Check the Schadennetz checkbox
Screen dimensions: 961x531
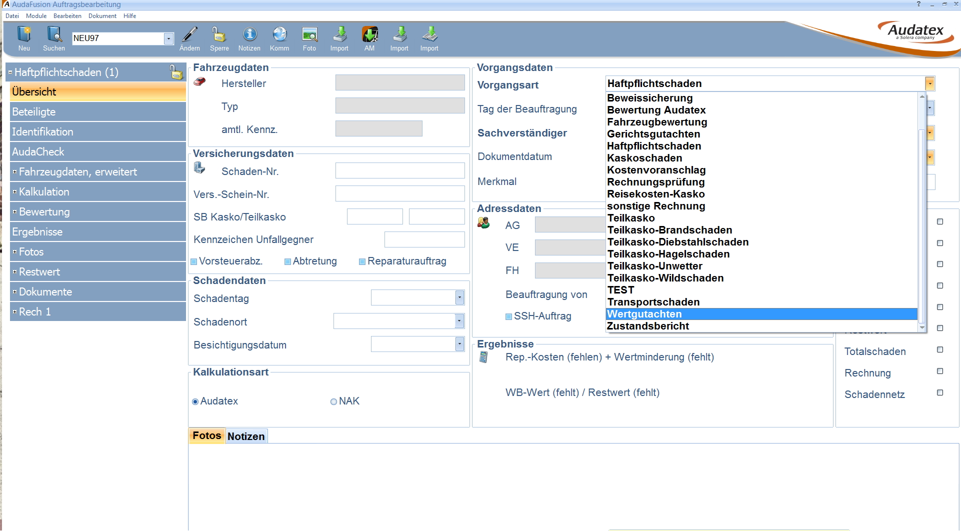[x=940, y=392]
